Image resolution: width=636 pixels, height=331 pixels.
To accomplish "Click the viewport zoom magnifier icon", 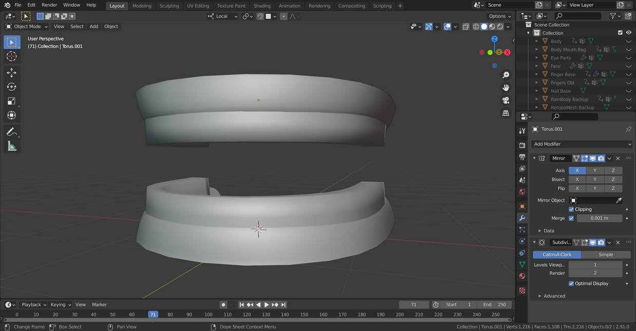I will pyautogui.click(x=506, y=75).
